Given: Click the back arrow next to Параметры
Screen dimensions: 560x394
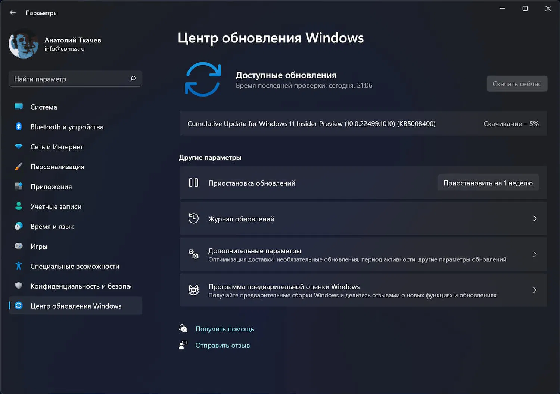Looking at the screenshot, I should coord(12,12).
